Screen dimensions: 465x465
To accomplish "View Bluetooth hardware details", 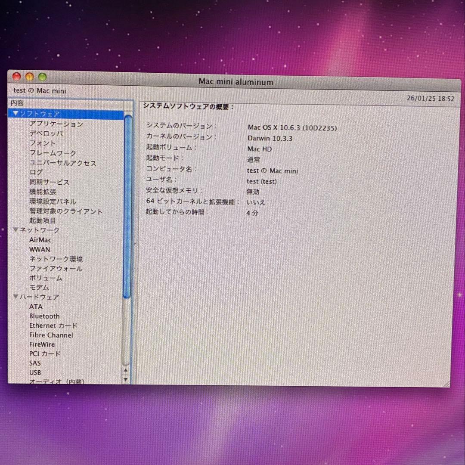I will point(44,316).
